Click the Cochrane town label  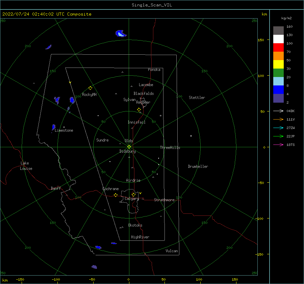pyautogui.click(x=110, y=189)
